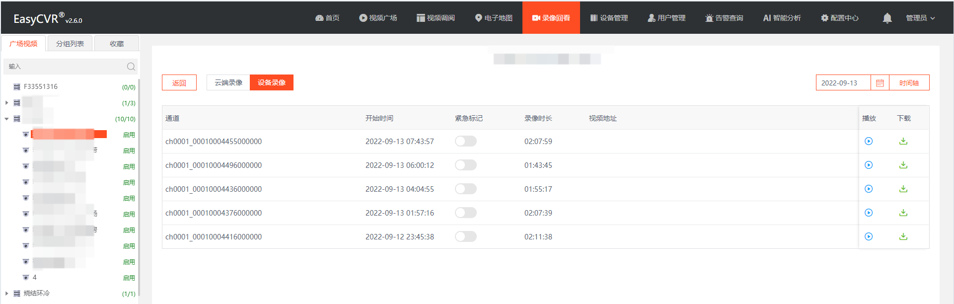Switch to the 分组列表 tab

click(x=70, y=44)
